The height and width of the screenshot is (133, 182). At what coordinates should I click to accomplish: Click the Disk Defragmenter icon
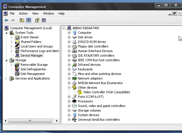click(x=17, y=69)
